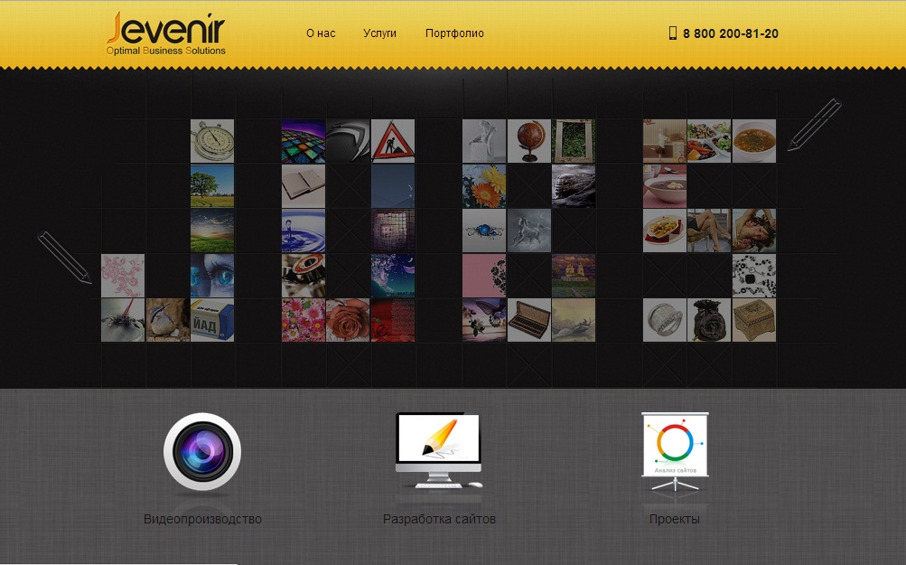Open the road works warning sign thumbnail
Image resolution: width=906 pixels, height=565 pixels.
tap(393, 141)
